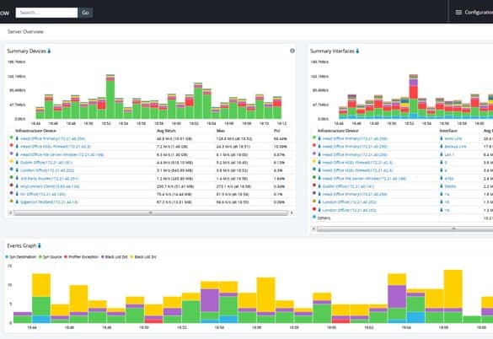Sort Summary Interfaces by Interface column
The width and height of the screenshot is (493, 339).
coord(448,131)
